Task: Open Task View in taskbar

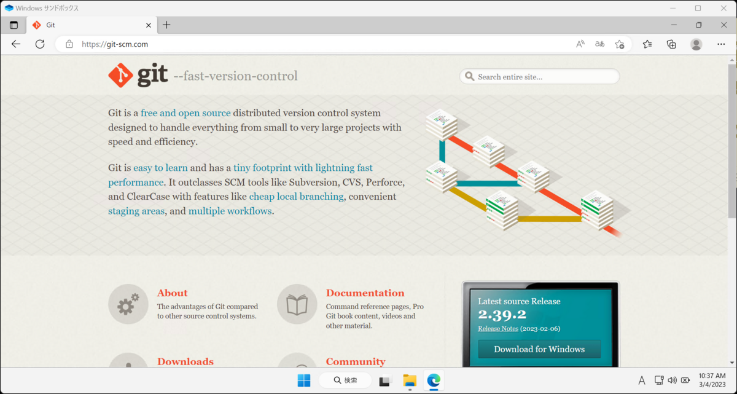Action: [x=385, y=380]
